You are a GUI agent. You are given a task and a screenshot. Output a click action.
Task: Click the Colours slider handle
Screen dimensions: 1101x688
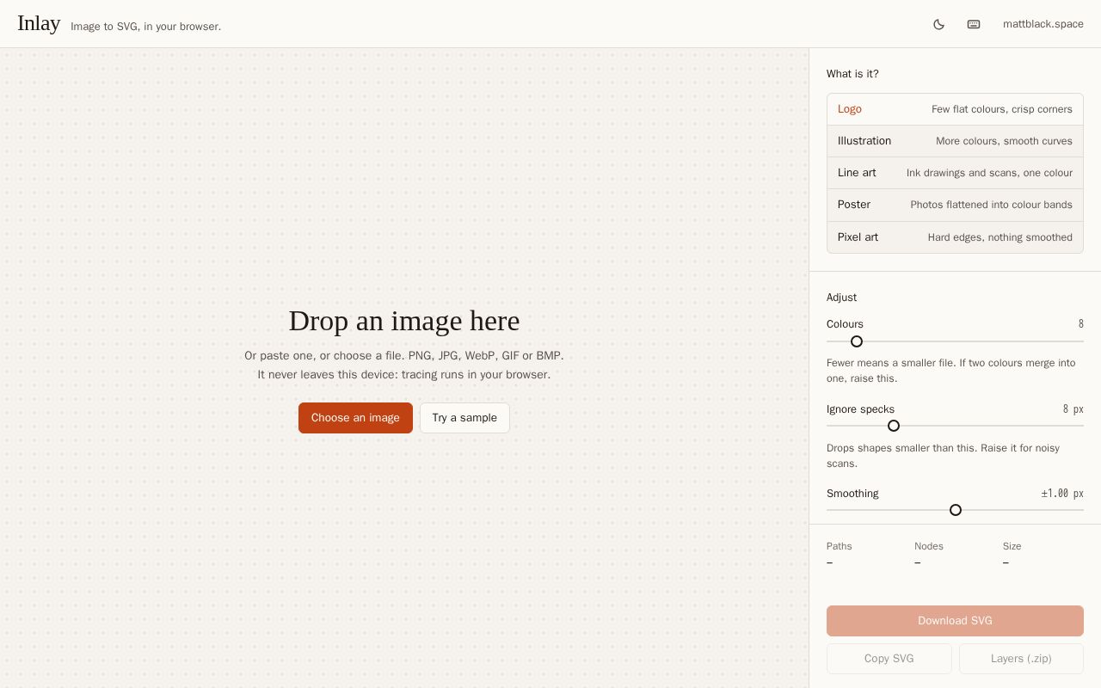[x=857, y=341]
